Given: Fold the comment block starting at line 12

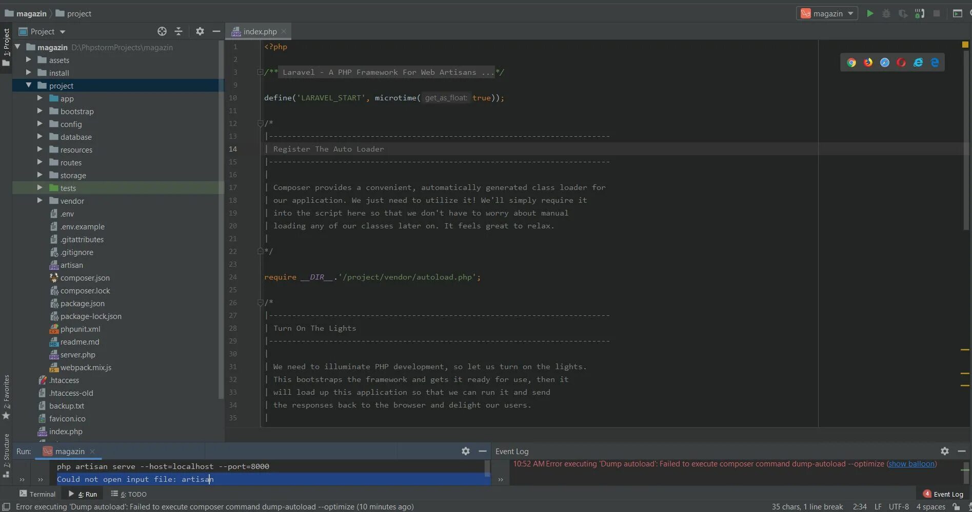Looking at the screenshot, I should 260,123.
